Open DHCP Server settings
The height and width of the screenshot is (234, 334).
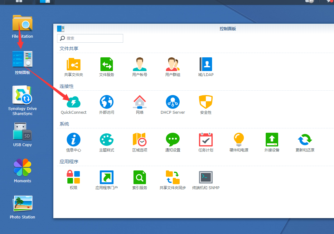[x=173, y=105]
